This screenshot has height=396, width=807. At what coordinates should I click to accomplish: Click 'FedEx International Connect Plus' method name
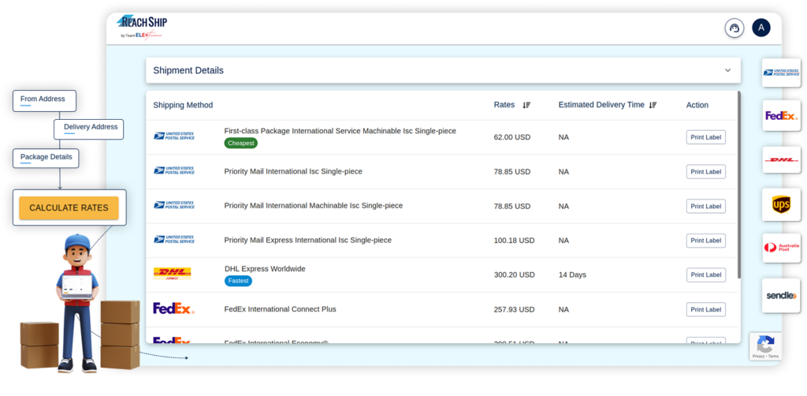(280, 309)
